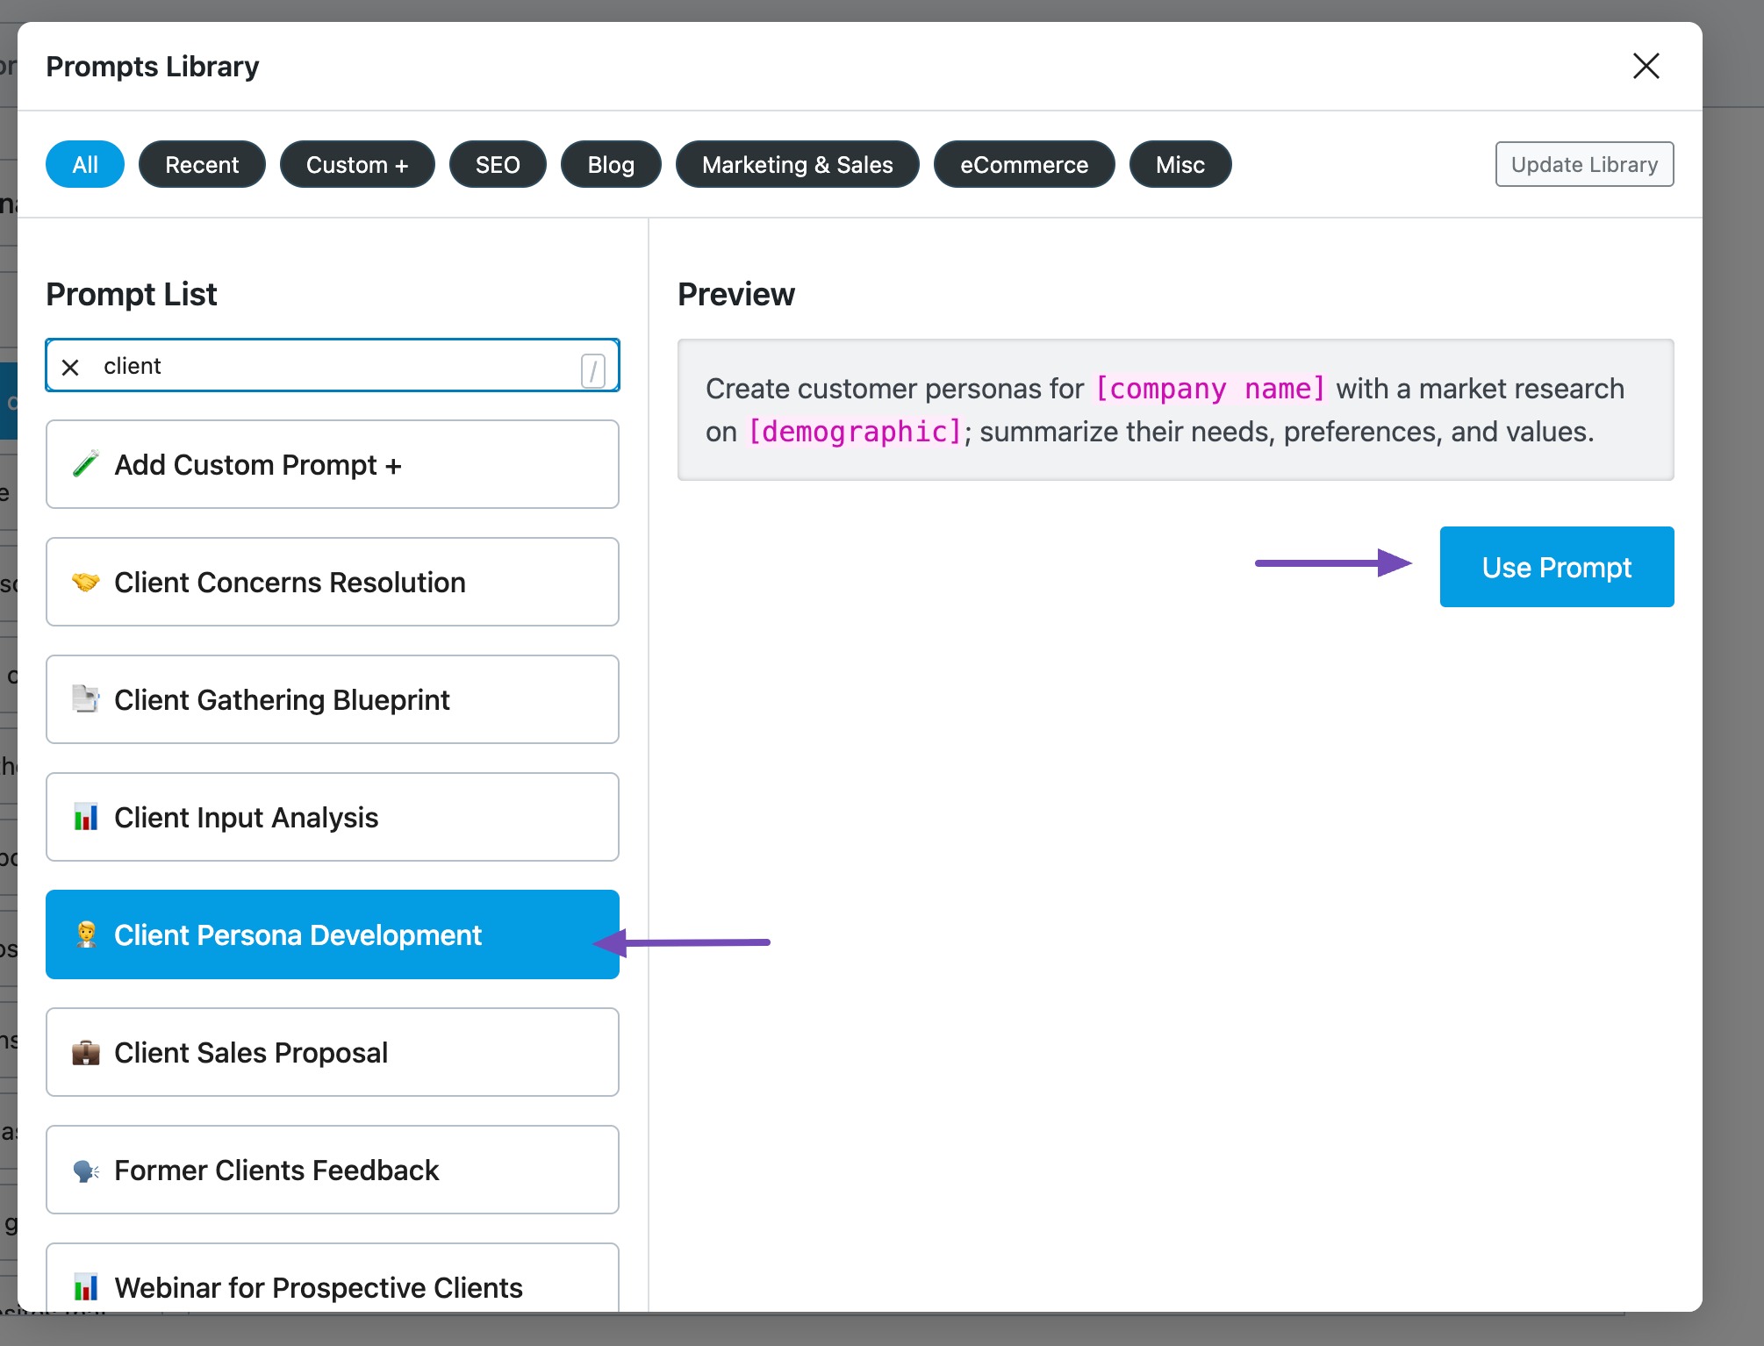The image size is (1764, 1346).
Task: Open the Custom + category
Action: coord(357,164)
